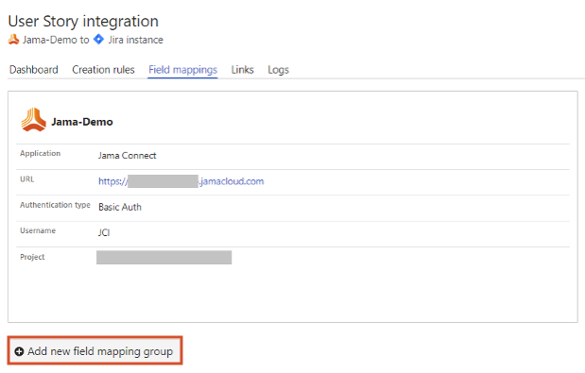Open the Links tab
This screenshot has height=373, width=585.
click(243, 70)
